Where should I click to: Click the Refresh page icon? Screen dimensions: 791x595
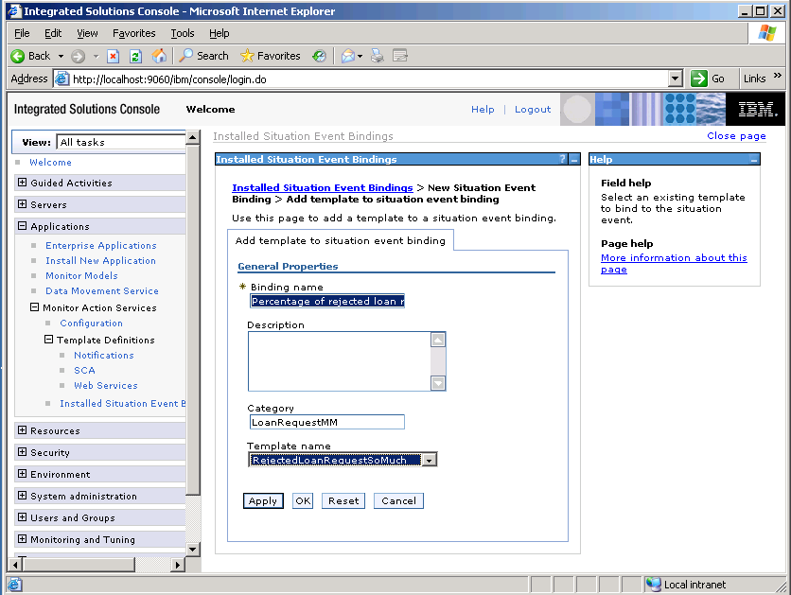tap(135, 56)
